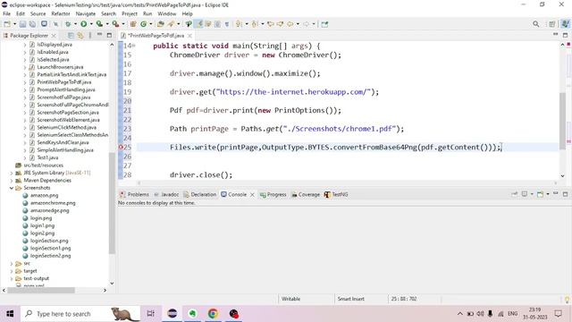Open the File menu
The height and width of the screenshot is (322, 572).
pyautogui.click(x=6, y=13)
